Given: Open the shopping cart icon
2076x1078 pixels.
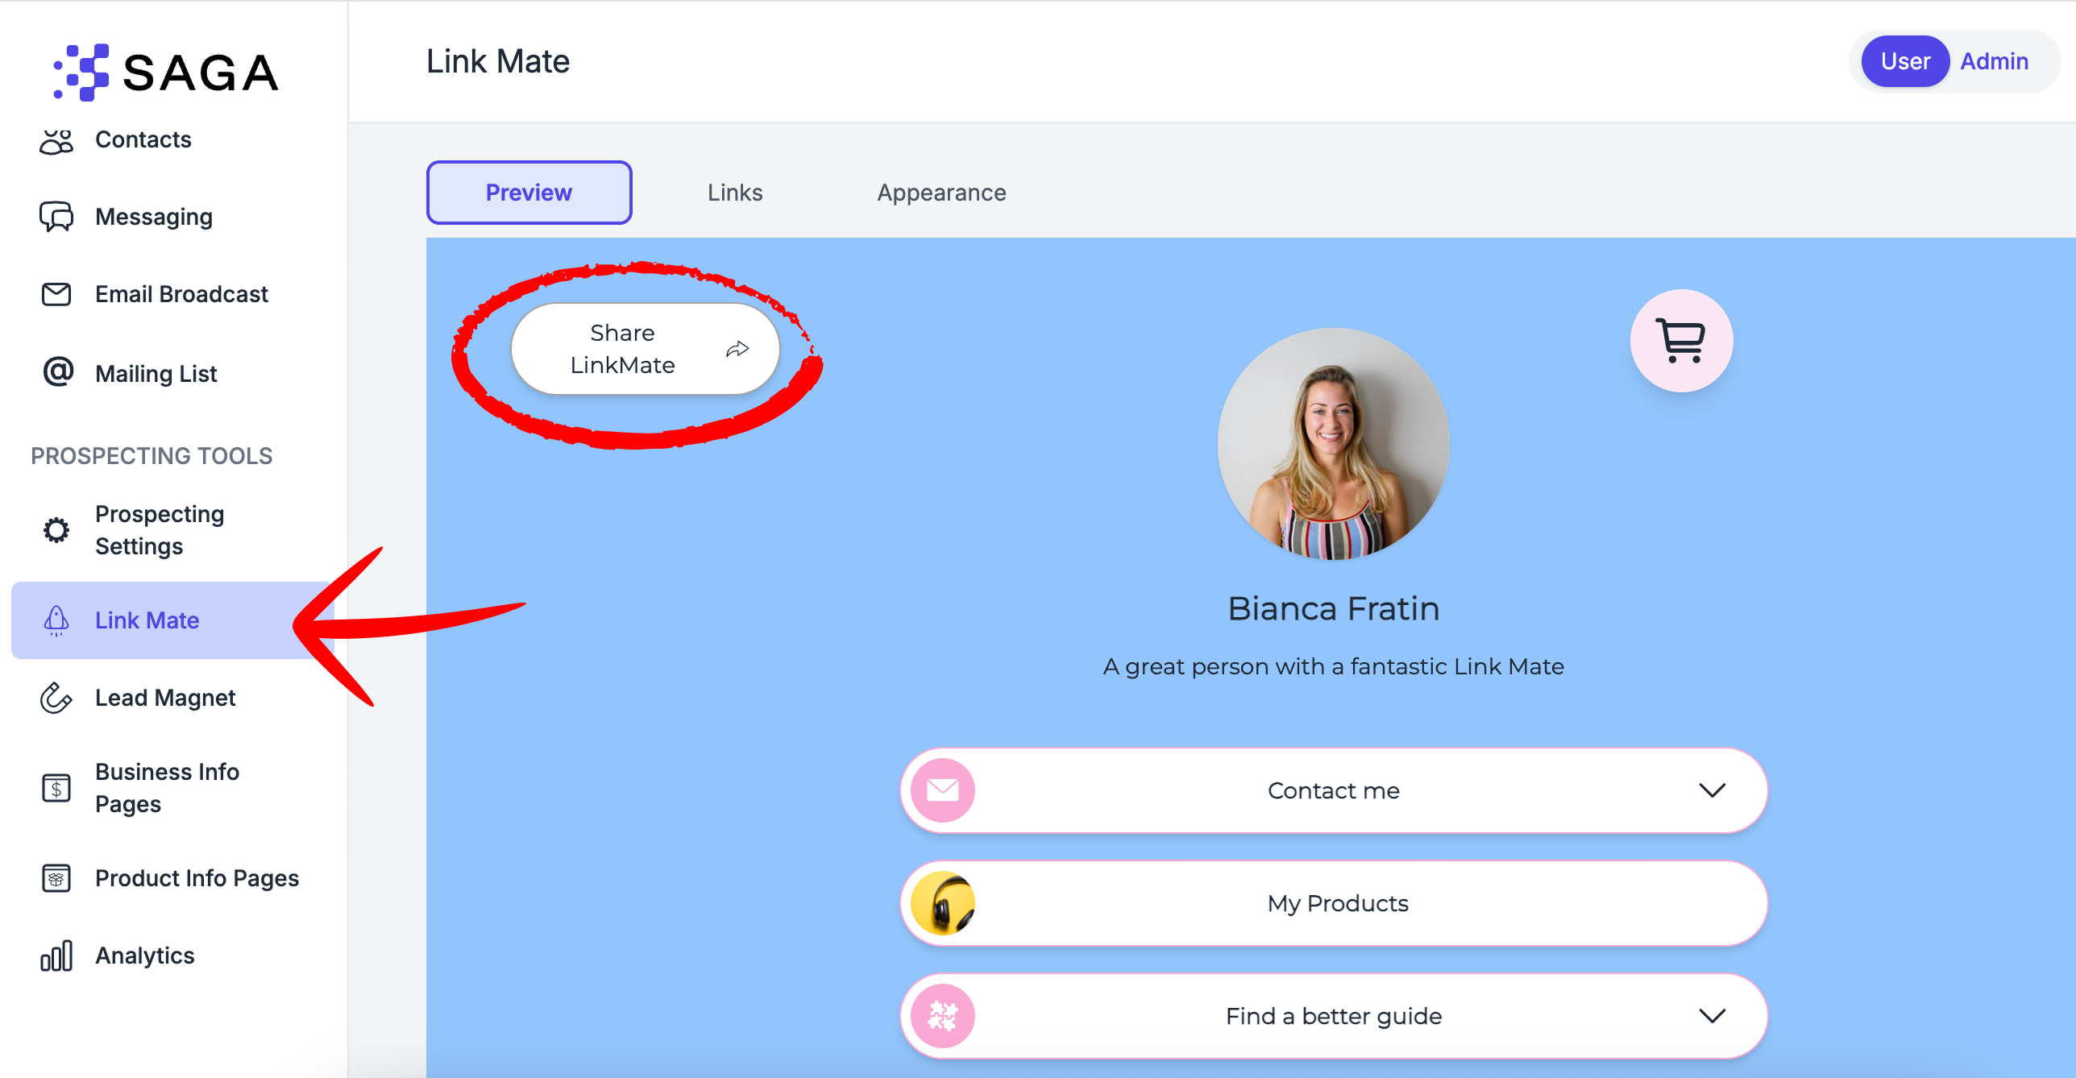Looking at the screenshot, I should (x=1681, y=341).
